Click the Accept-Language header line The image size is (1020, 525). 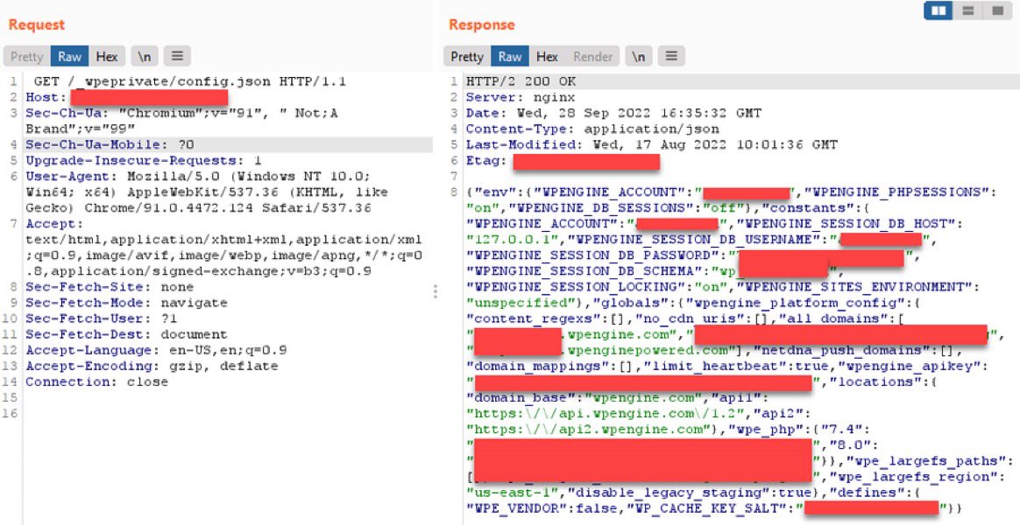pyautogui.click(x=156, y=350)
